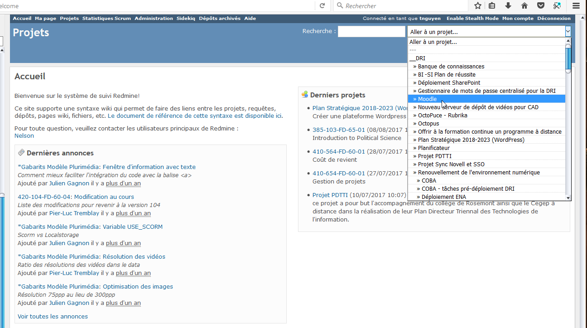Click the Enable Stealth Mode link
The image size is (587, 328).
(x=472, y=19)
